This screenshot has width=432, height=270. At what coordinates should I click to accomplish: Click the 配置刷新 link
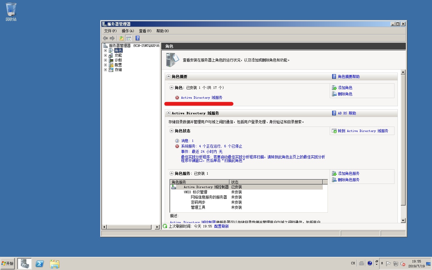[x=221, y=226]
